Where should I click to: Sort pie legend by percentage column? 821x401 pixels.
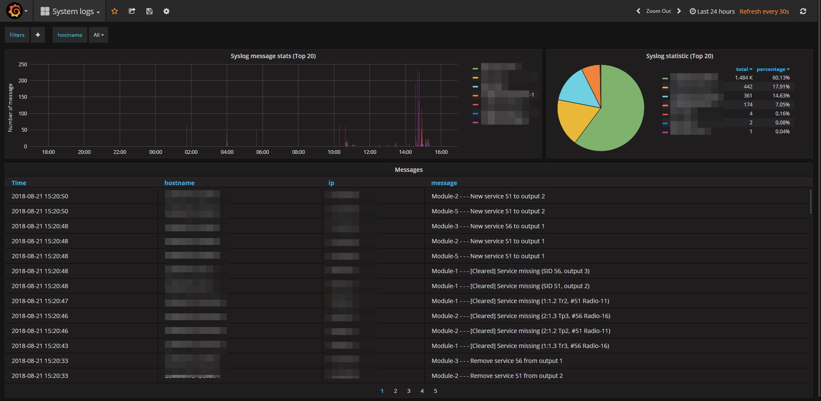[773, 69]
